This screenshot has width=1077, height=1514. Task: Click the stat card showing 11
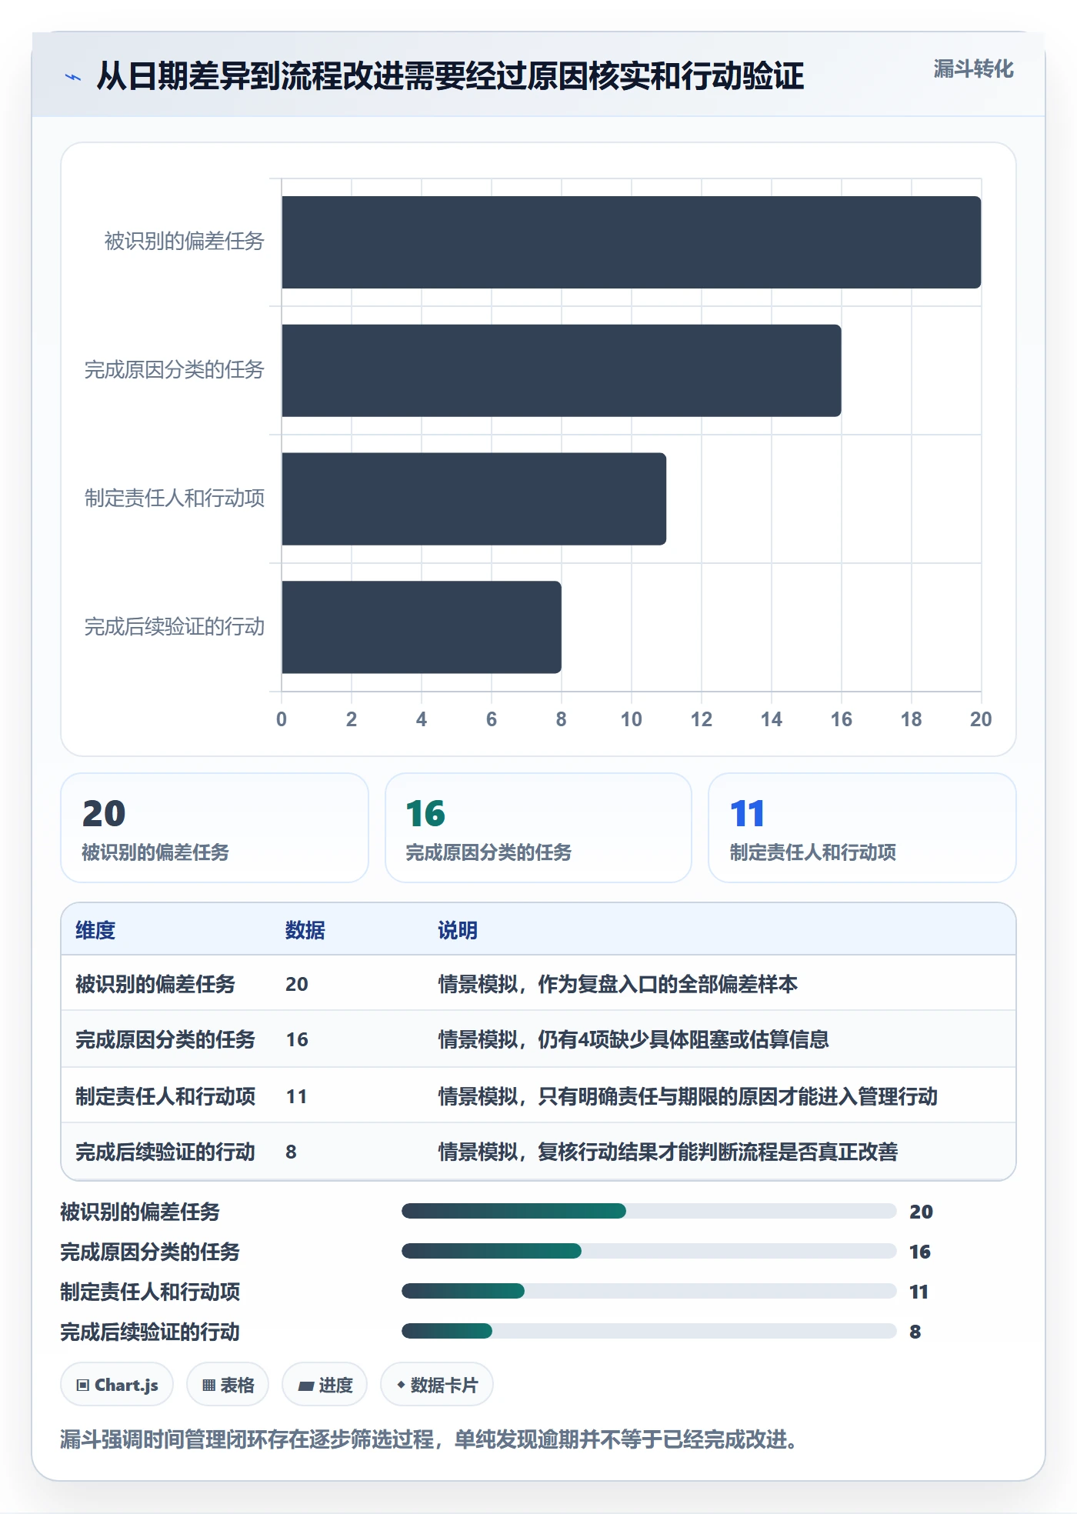click(862, 828)
